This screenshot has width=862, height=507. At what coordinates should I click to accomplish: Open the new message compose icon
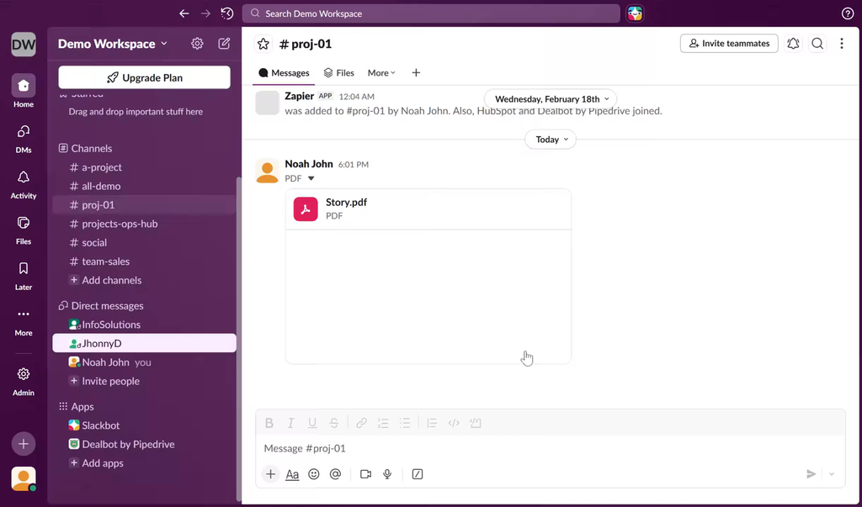tap(224, 44)
